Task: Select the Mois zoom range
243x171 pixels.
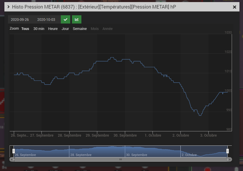Action: point(95,29)
